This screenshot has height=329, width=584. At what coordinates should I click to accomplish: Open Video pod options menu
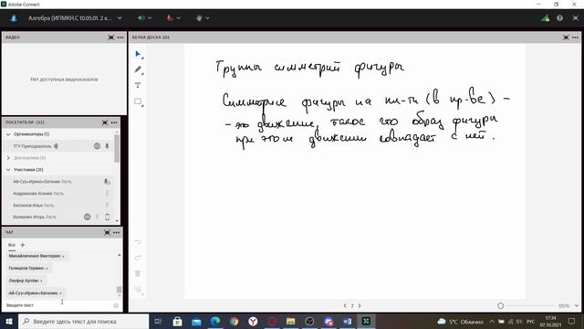click(120, 37)
